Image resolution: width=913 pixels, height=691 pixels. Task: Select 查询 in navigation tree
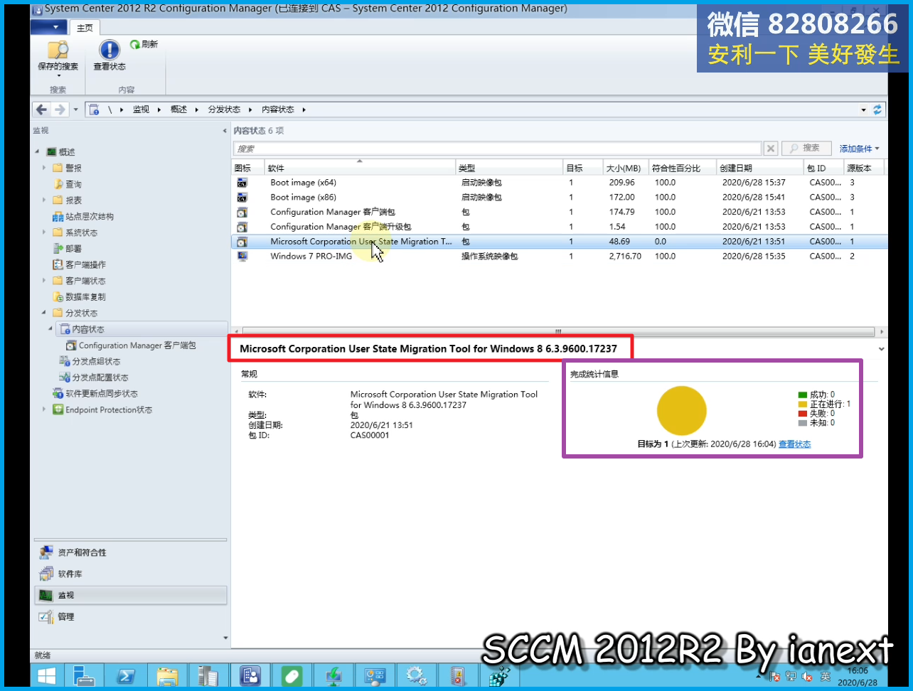pyautogui.click(x=68, y=184)
